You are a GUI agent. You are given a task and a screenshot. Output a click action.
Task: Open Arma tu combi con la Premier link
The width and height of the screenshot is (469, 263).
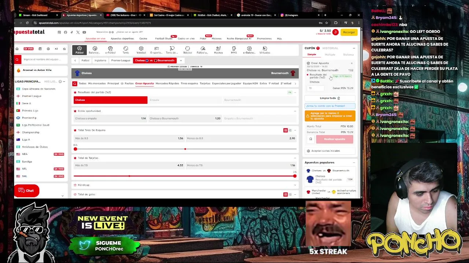(330, 106)
